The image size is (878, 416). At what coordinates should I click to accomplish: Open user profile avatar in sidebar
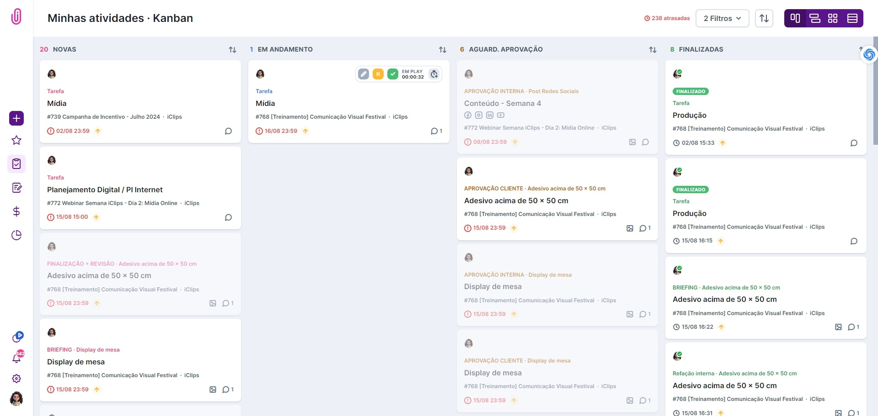[16, 399]
